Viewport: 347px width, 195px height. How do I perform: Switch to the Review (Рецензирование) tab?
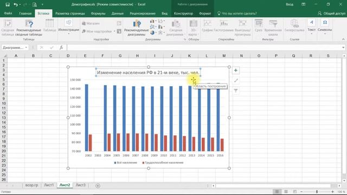point(143,13)
